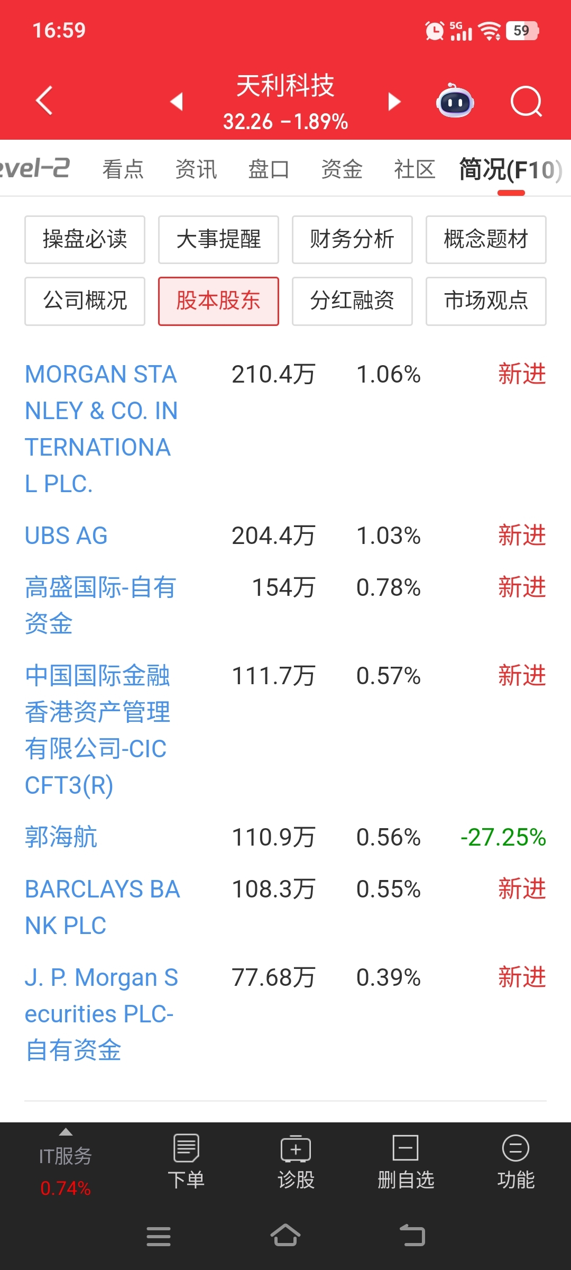Screen dimensions: 571x1270
Task: Open 功能 functions menu icon
Action: click(x=516, y=1162)
